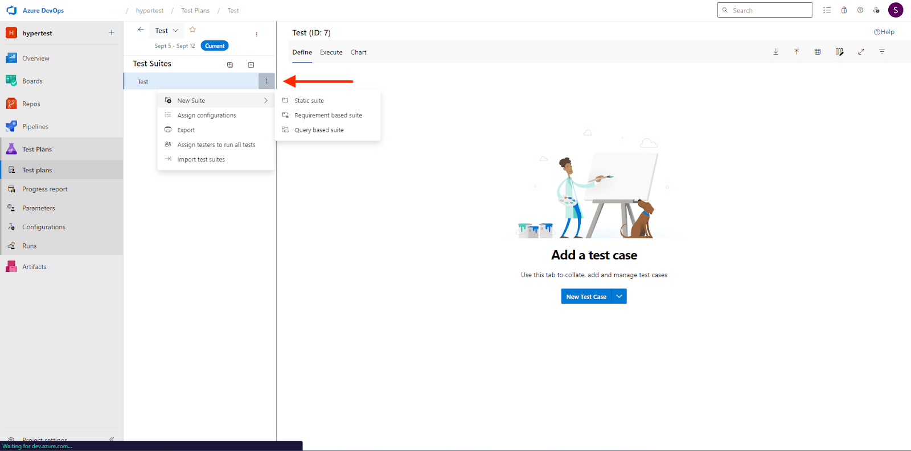Select Static suite from submenu
This screenshot has height=451, width=911.
309,101
